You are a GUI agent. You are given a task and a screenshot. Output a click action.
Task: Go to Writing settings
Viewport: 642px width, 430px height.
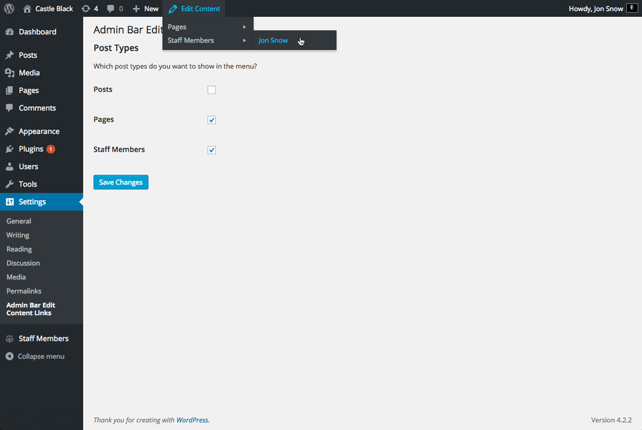[x=18, y=235]
